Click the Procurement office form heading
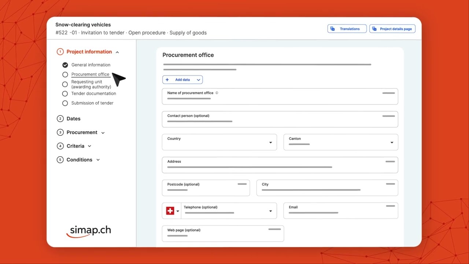 pyautogui.click(x=188, y=55)
